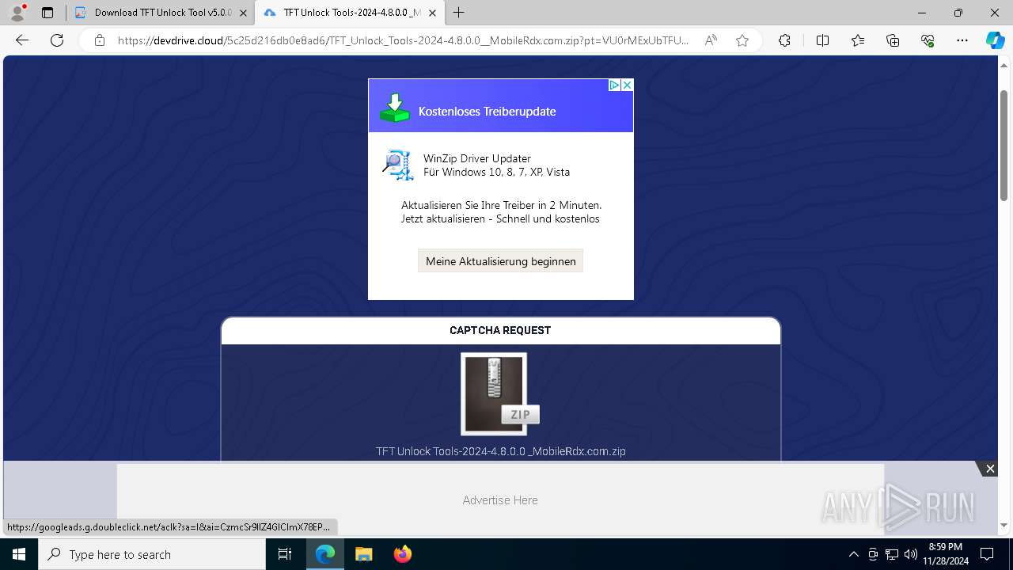Open the AdChoices info icon
1013x570 pixels.
tap(614, 85)
